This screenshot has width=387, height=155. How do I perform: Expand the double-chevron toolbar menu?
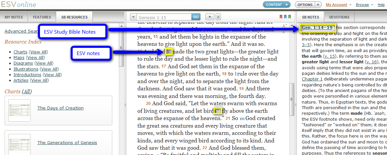[218, 17]
